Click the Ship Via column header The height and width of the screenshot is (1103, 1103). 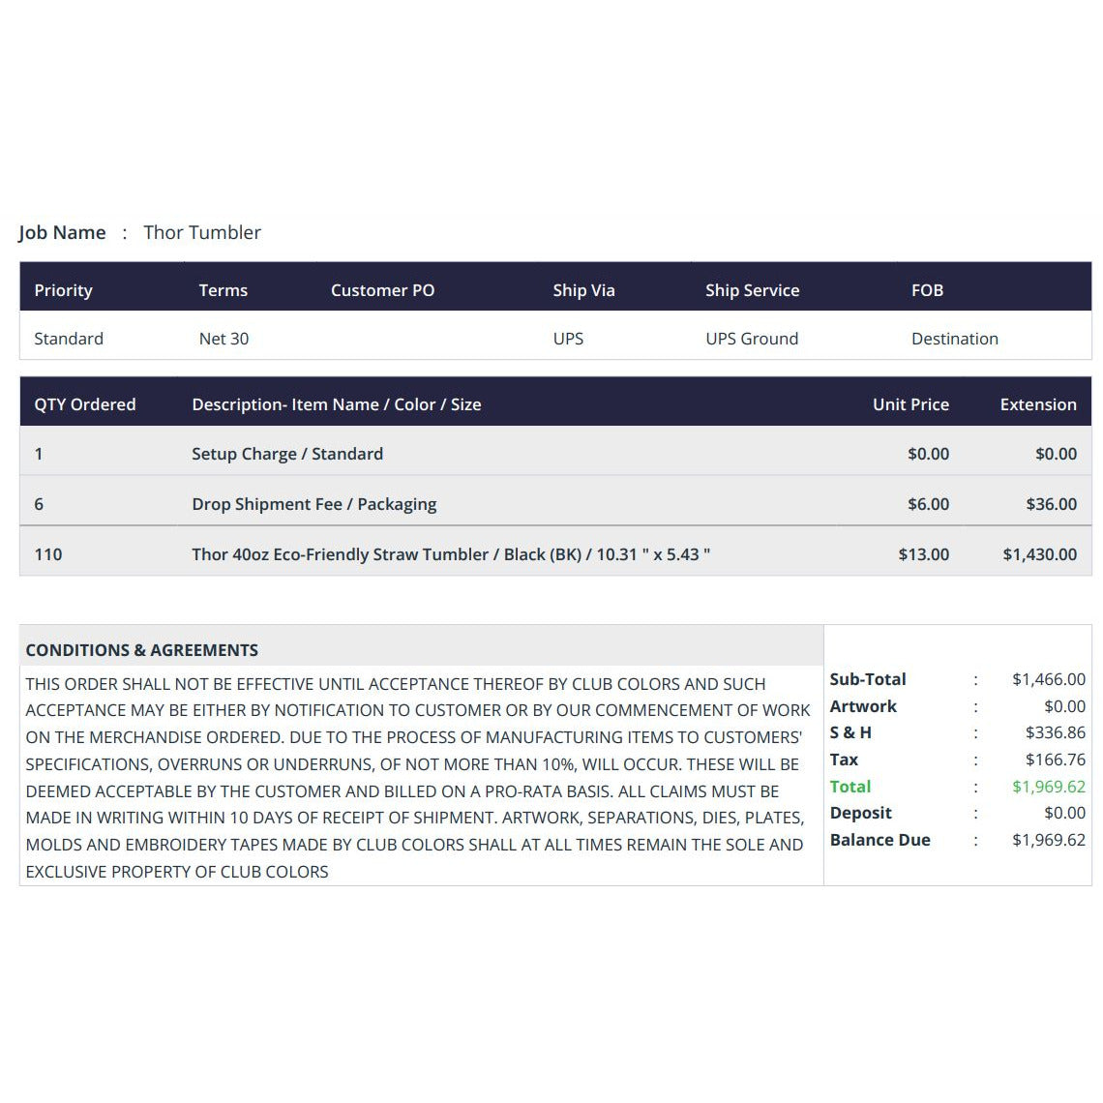tap(583, 290)
